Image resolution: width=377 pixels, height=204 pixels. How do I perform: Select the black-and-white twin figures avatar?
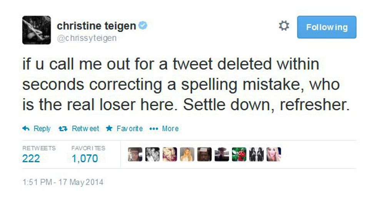[256, 154]
